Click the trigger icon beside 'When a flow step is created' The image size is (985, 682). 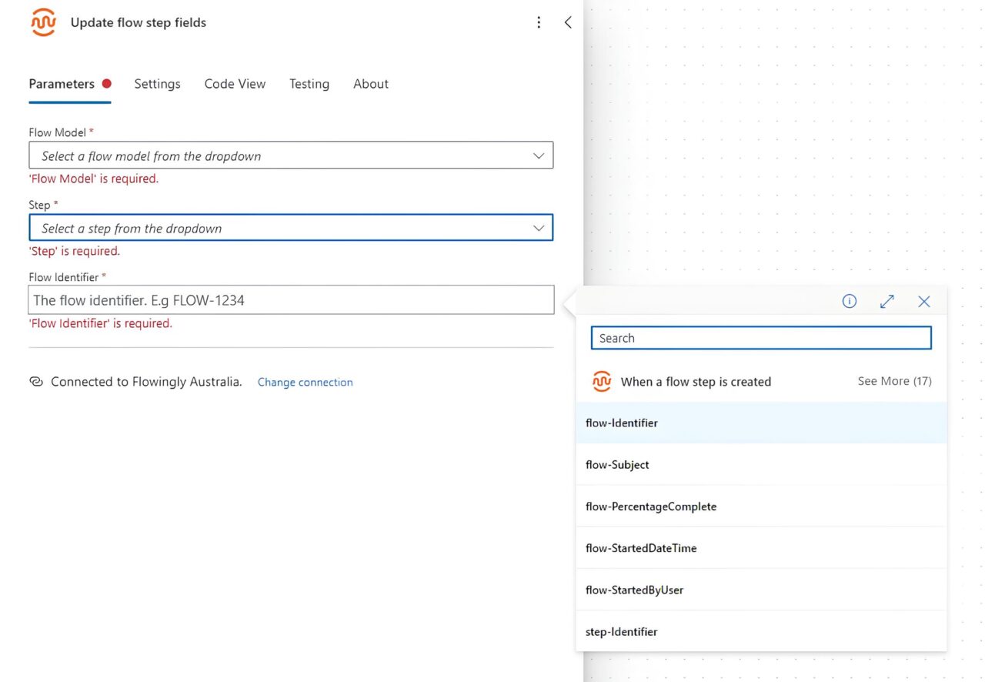tap(602, 382)
